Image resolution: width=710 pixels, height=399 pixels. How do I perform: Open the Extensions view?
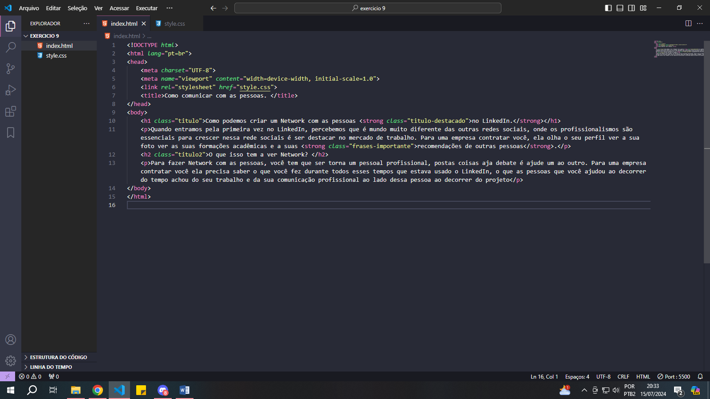click(11, 111)
